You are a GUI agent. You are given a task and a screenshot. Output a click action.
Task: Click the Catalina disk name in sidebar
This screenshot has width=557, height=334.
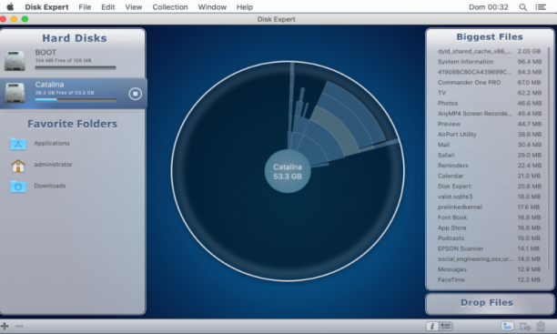(x=49, y=85)
